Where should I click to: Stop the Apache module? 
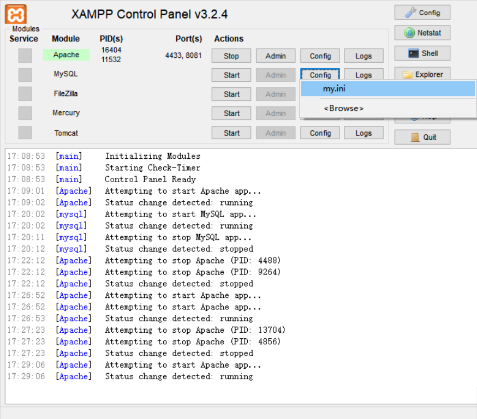coord(231,56)
